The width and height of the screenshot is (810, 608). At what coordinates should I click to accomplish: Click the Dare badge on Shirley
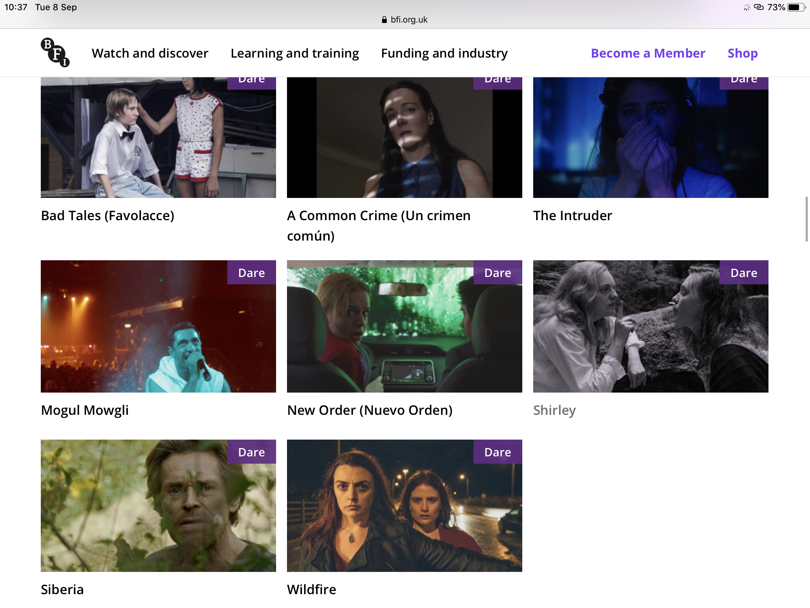[x=743, y=273]
